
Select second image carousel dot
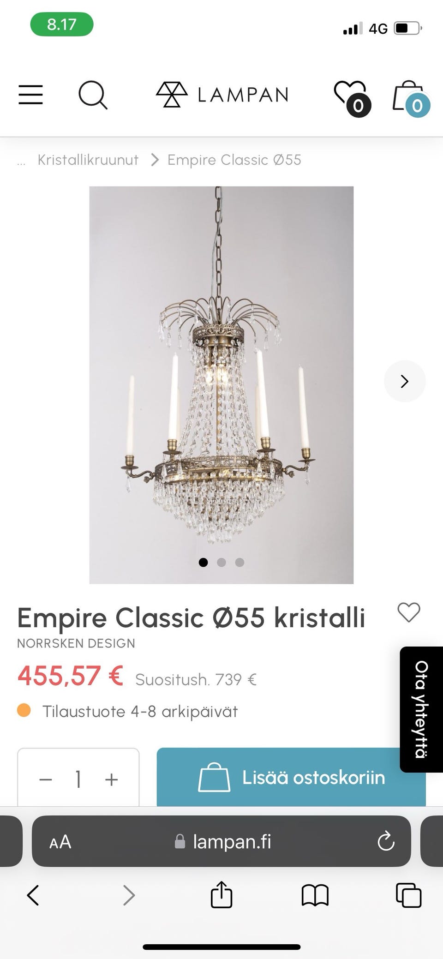[221, 562]
